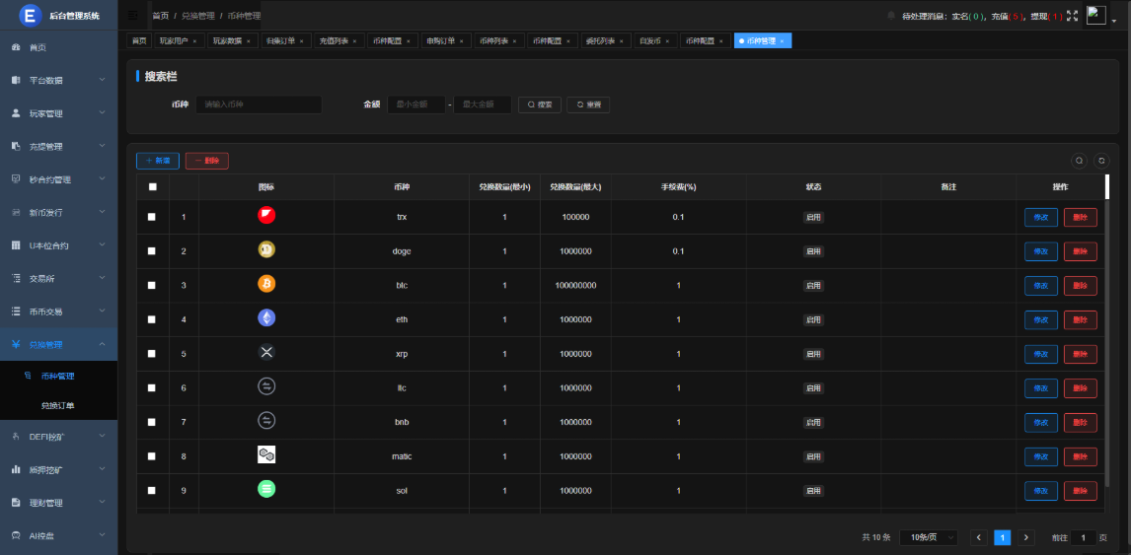Open the 10条/页 page size dropdown
Viewport: 1131px width, 555px height.
tap(931, 537)
